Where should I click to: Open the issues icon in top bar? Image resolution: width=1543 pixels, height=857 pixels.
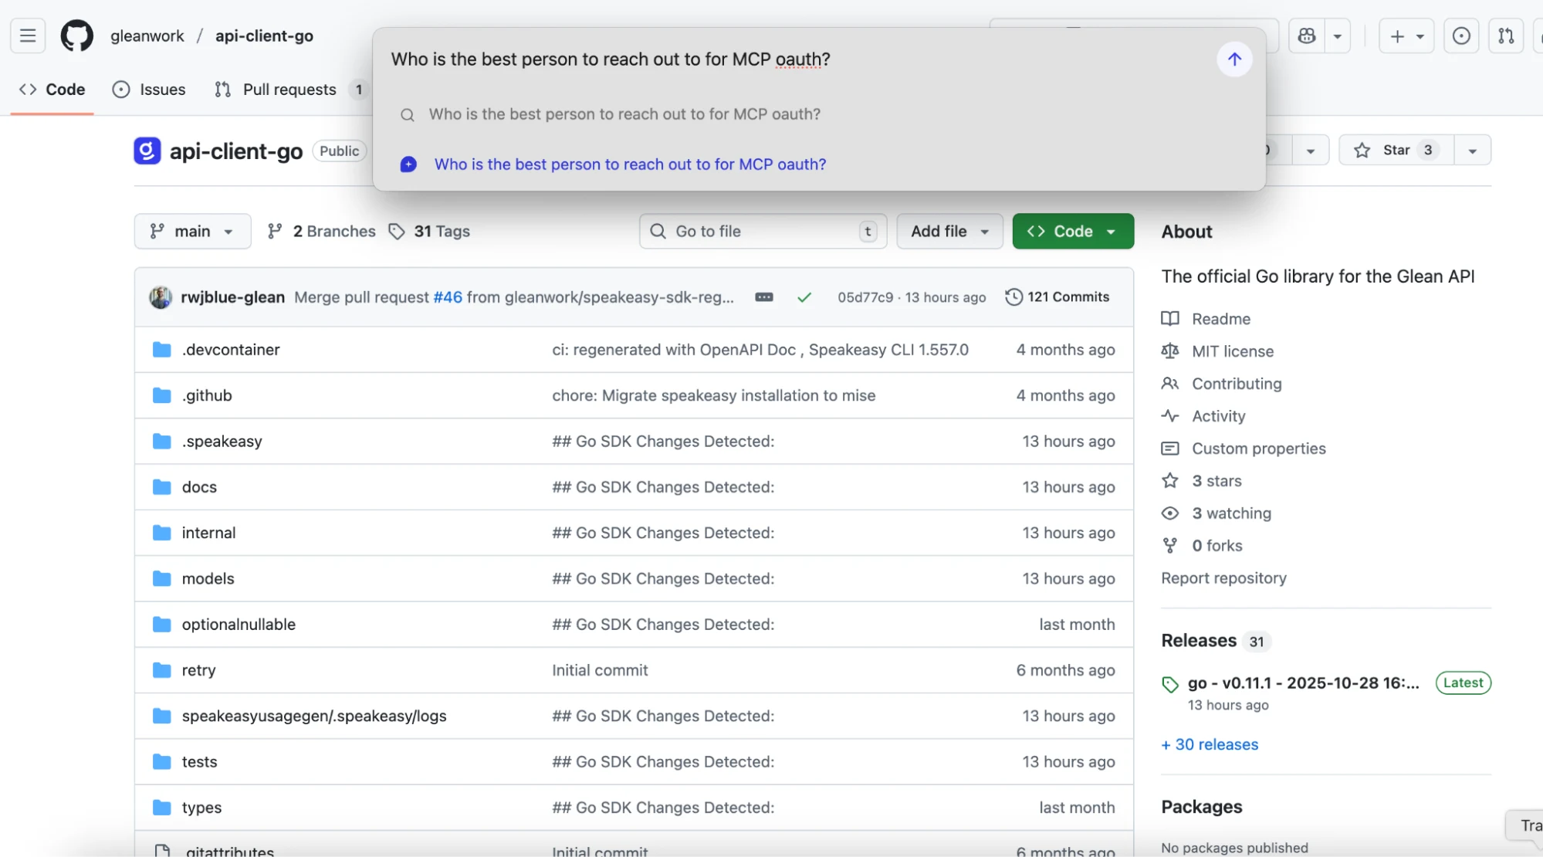pyautogui.click(x=1461, y=36)
